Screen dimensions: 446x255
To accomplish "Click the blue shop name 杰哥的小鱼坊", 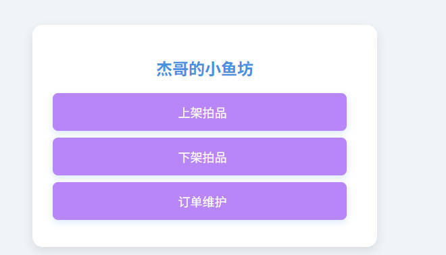I will (205, 69).
